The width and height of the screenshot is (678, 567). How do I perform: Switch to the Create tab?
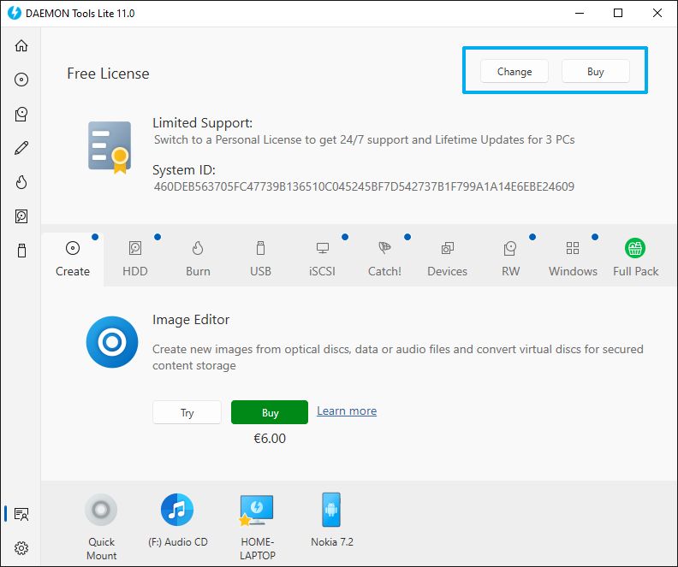(x=73, y=259)
